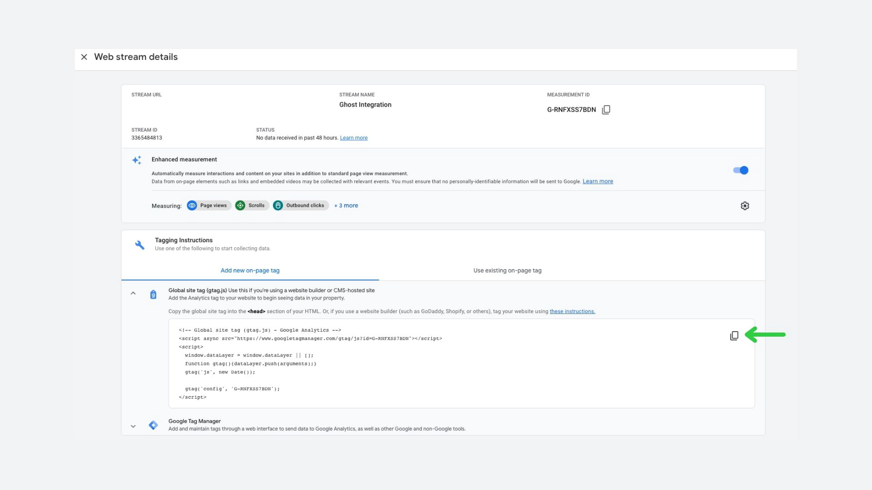Open Enhanced measurement settings gear
This screenshot has width=872, height=490.
point(744,206)
